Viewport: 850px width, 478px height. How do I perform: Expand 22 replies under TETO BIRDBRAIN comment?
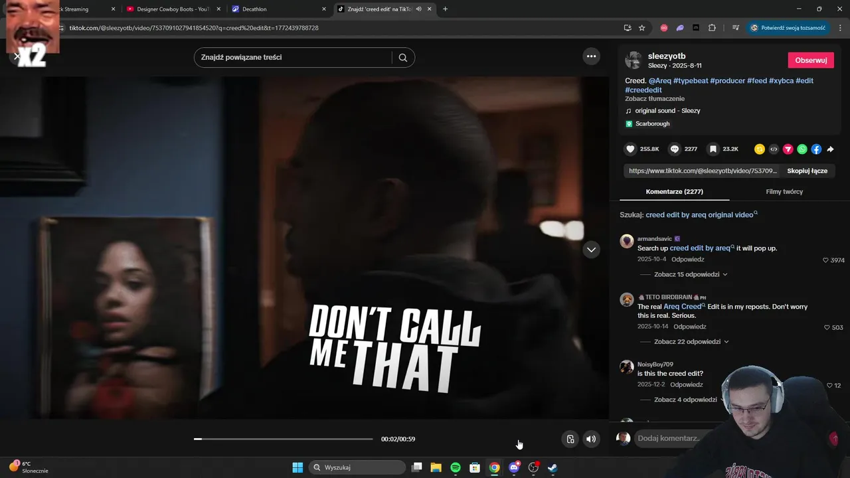point(691,342)
